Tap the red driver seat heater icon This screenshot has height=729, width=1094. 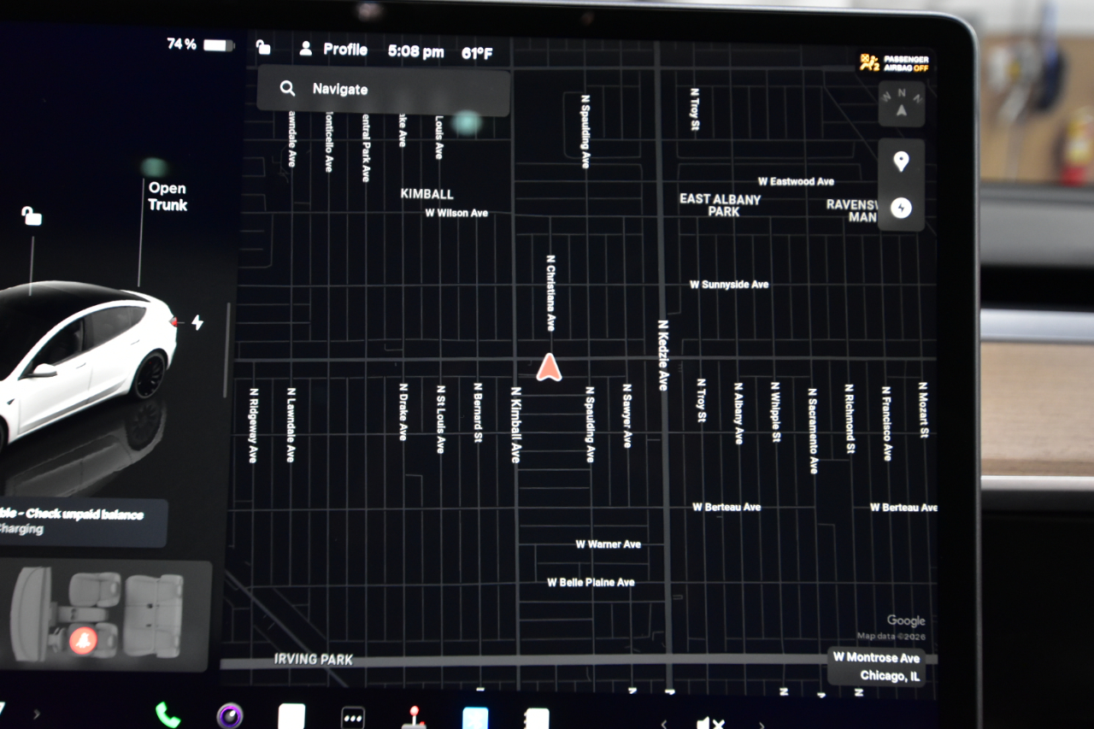point(83,639)
